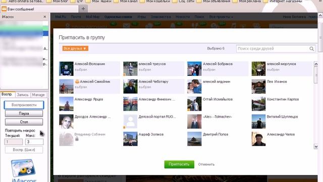Click friend list scrollbar up arrow
Screen dimensions: 323x182
[316, 64]
